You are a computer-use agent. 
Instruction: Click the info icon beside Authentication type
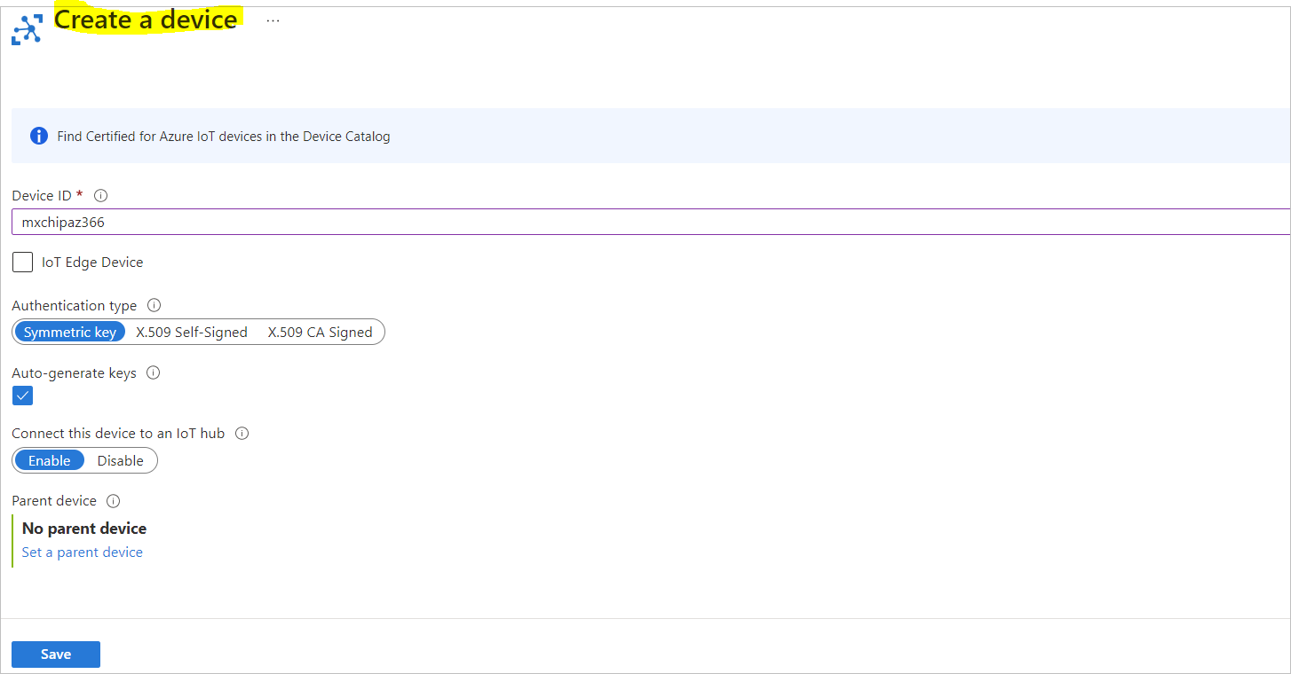click(x=154, y=305)
